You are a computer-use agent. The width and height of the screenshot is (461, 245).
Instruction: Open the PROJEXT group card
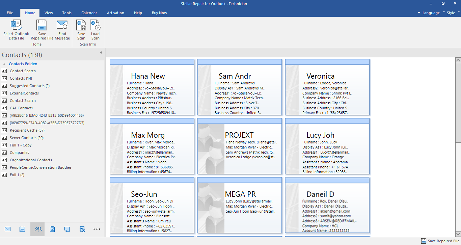point(240,146)
